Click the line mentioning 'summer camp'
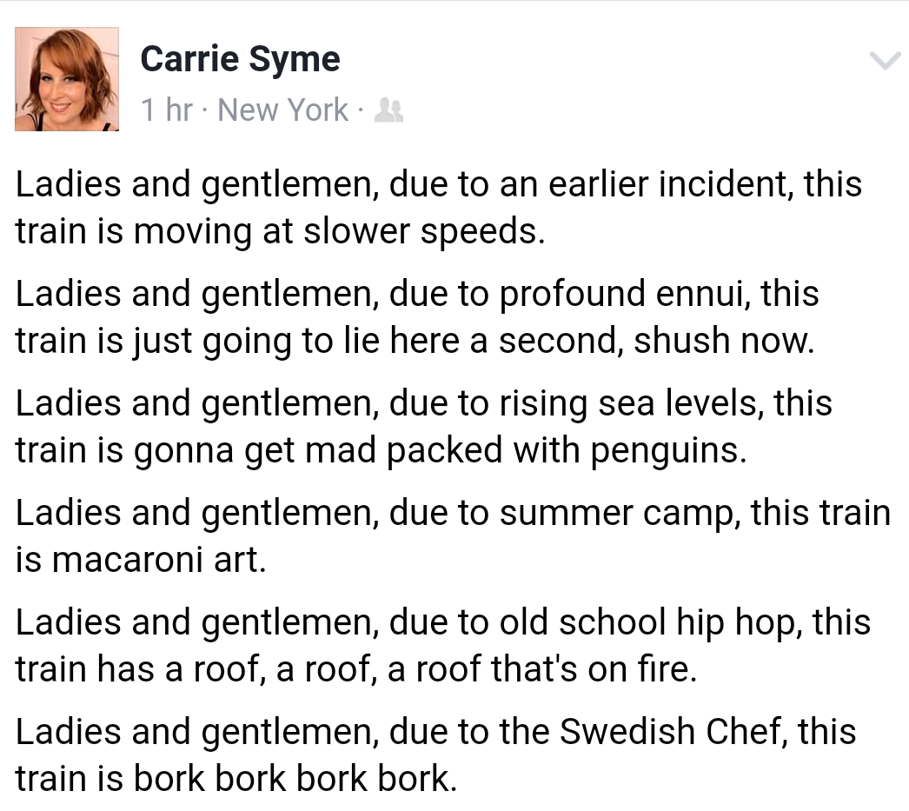Viewport: 909px width, 811px height. point(452,513)
